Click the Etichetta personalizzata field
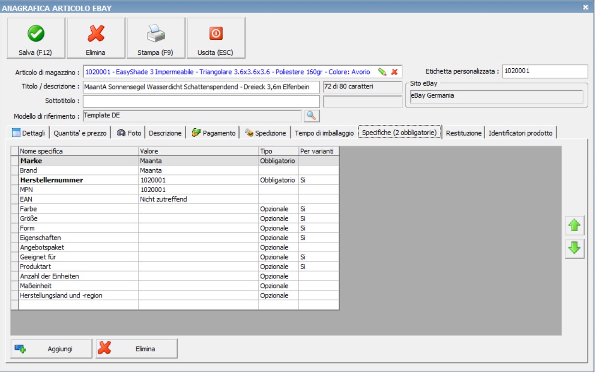 point(545,71)
